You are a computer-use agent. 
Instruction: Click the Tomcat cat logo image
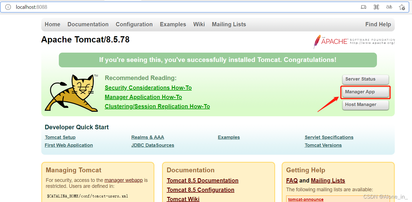click(71, 93)
